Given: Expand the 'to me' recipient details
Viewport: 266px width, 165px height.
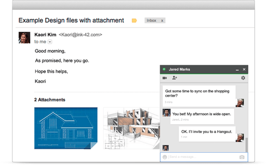Looking at the screenshot, I should pyautogui.click(x=50, y=42).
